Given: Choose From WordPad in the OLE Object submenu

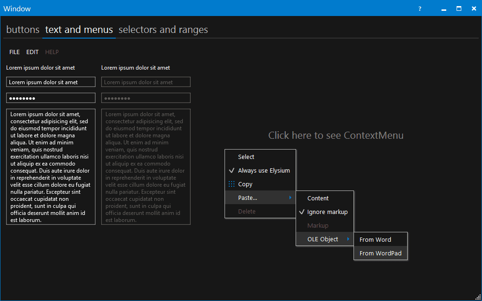Looking at the screenshot, I should (380, 253).
